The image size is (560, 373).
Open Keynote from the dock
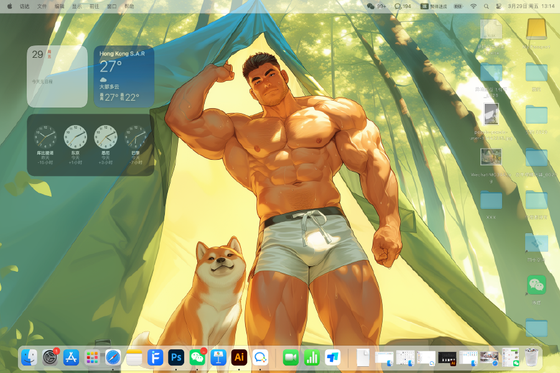pos(218,357)
